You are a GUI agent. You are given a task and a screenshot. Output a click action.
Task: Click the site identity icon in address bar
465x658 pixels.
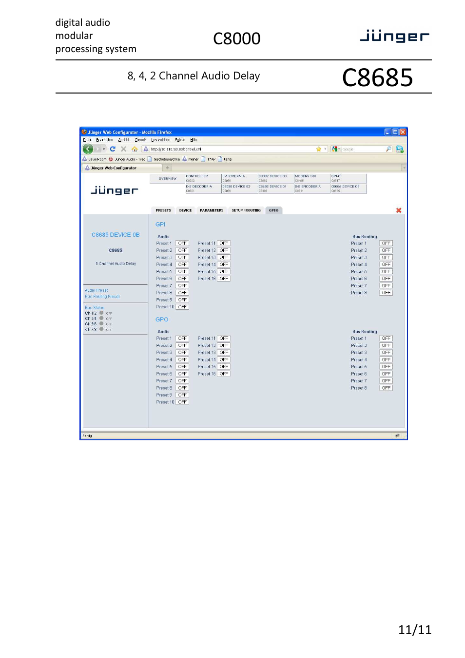[x=146, y=149]
